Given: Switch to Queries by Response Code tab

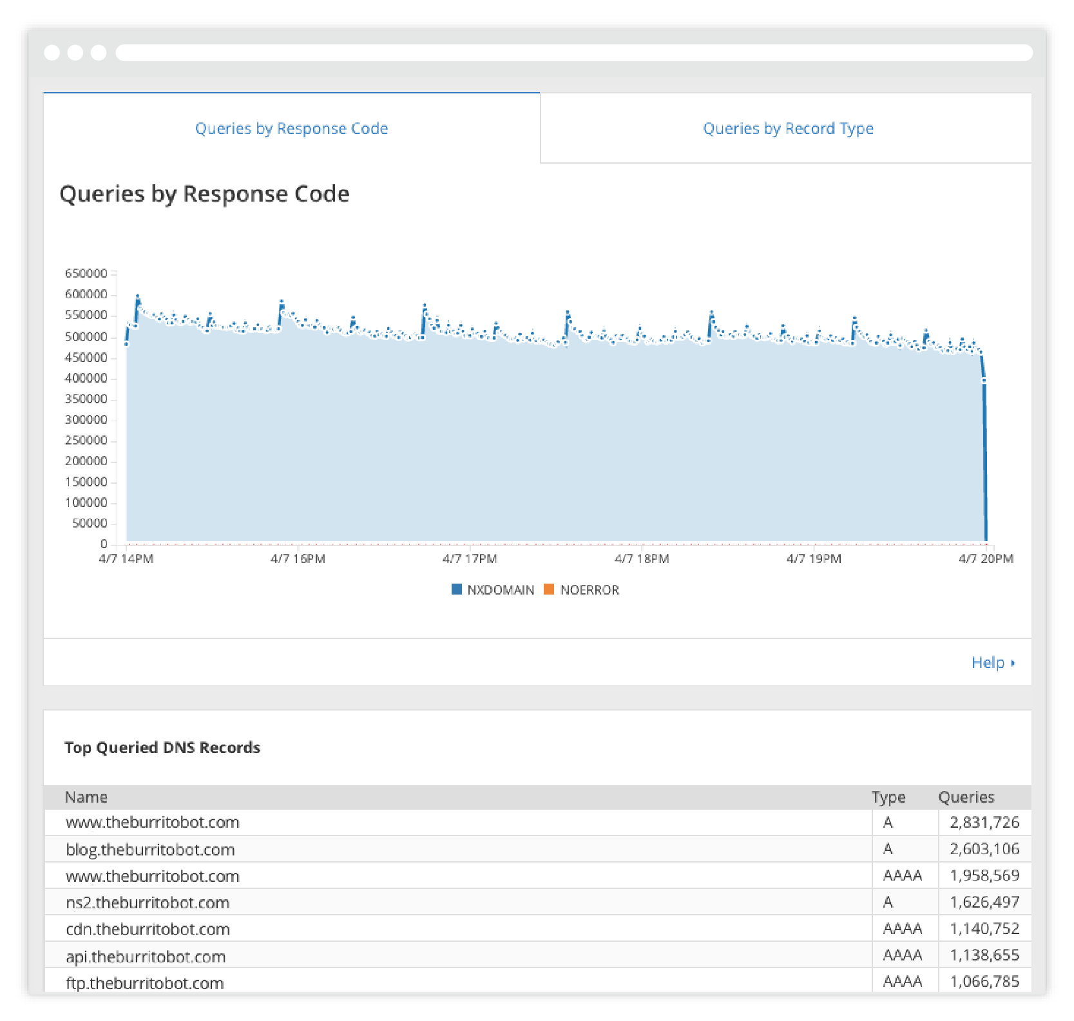Looking at the screenshot, I should pyautogui.click(x=291, y=129).
